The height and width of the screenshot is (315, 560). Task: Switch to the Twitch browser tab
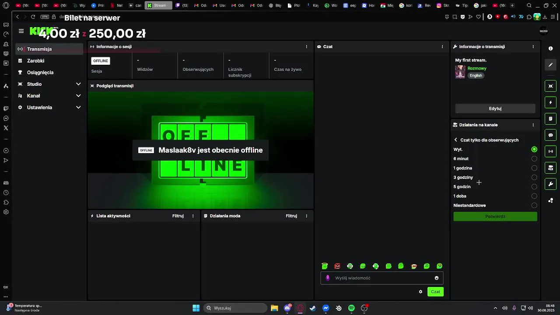(182, 5)
